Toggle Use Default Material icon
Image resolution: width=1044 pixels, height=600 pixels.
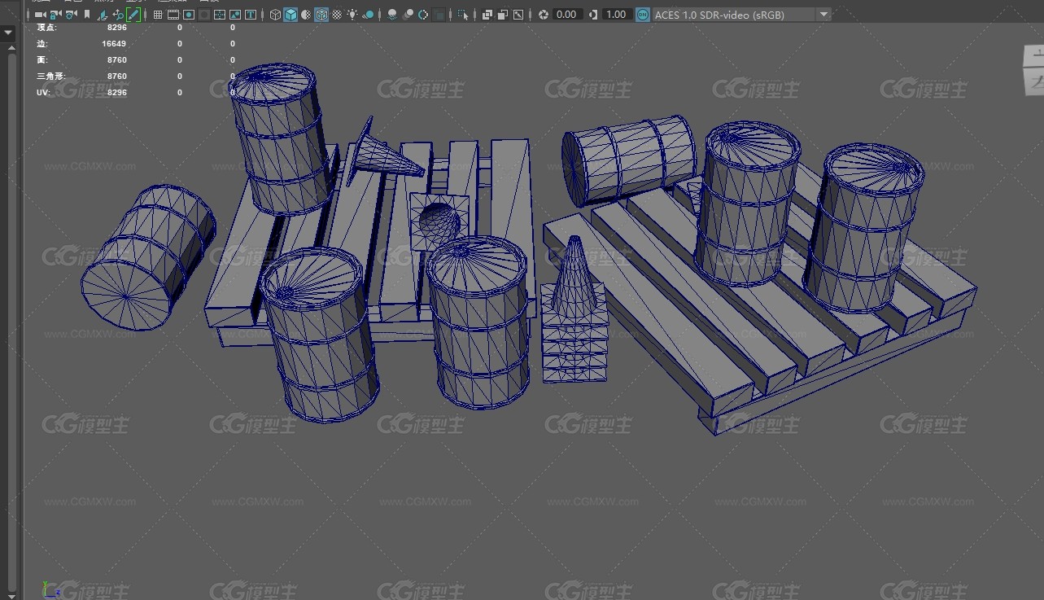pos(305,15)
